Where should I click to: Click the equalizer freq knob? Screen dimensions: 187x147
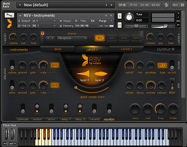[x=161, y=109]
